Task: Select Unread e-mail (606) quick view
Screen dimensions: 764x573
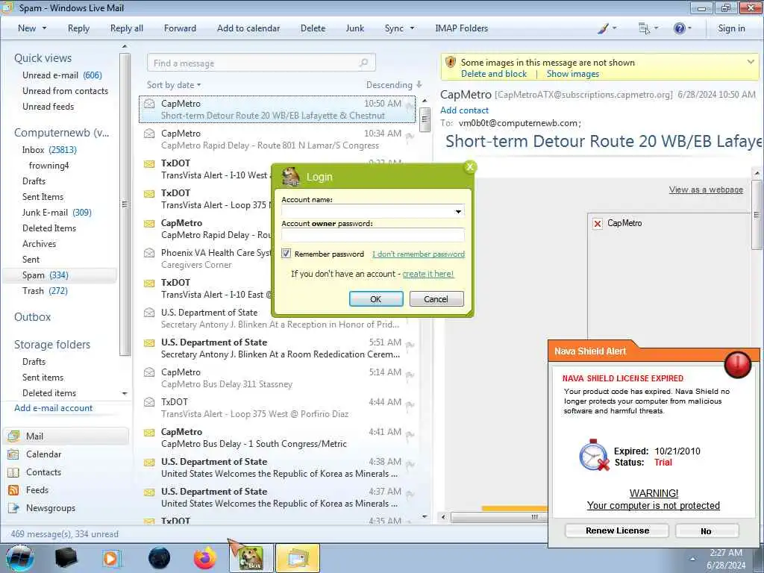Action: pos(62,75)
